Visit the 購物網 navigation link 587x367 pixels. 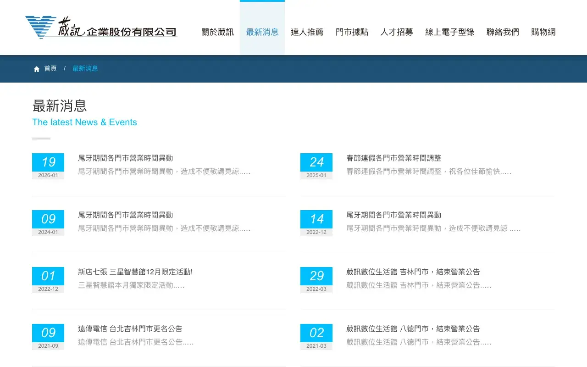(x=543, y=32)
